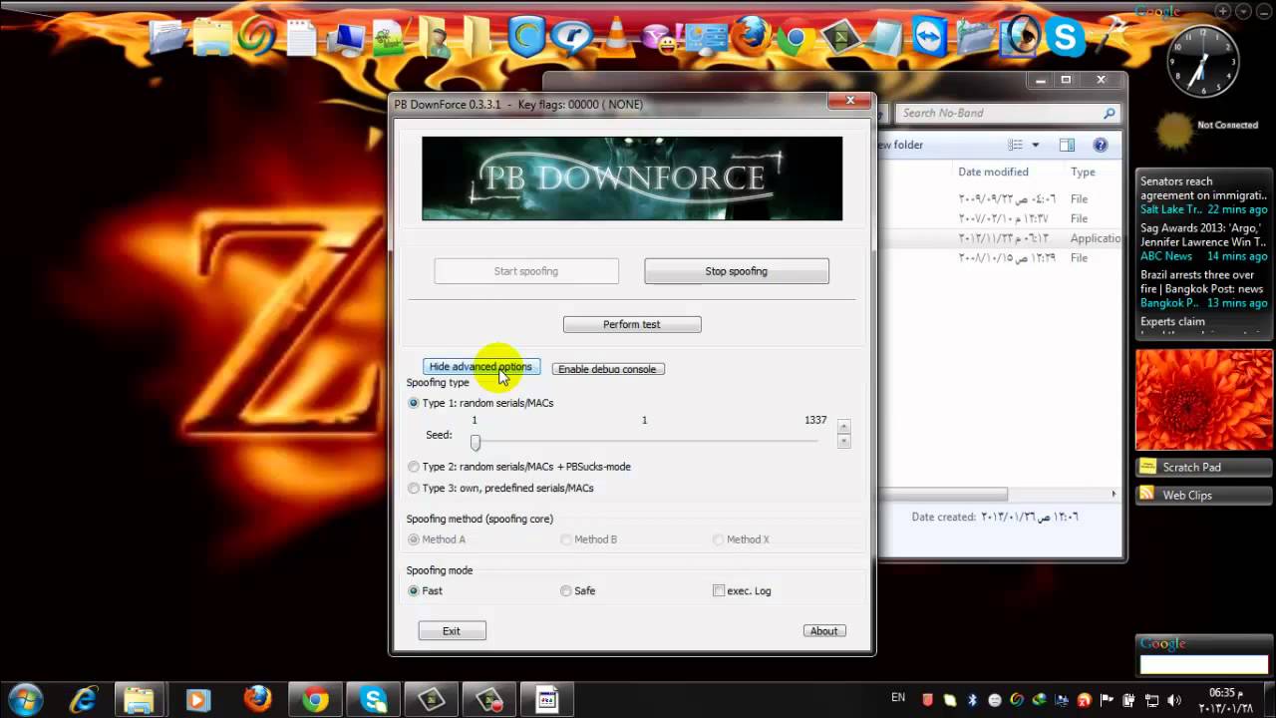The height and width of the screenshot is (718, 1276).
Task: Open 'Senators reach agreement' headline
Action: 1203,188
